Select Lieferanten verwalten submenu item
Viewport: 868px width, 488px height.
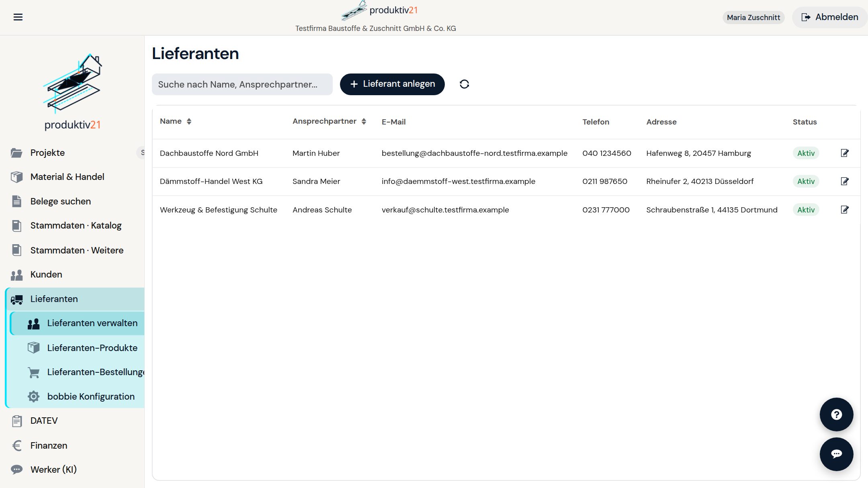(77, 323)
